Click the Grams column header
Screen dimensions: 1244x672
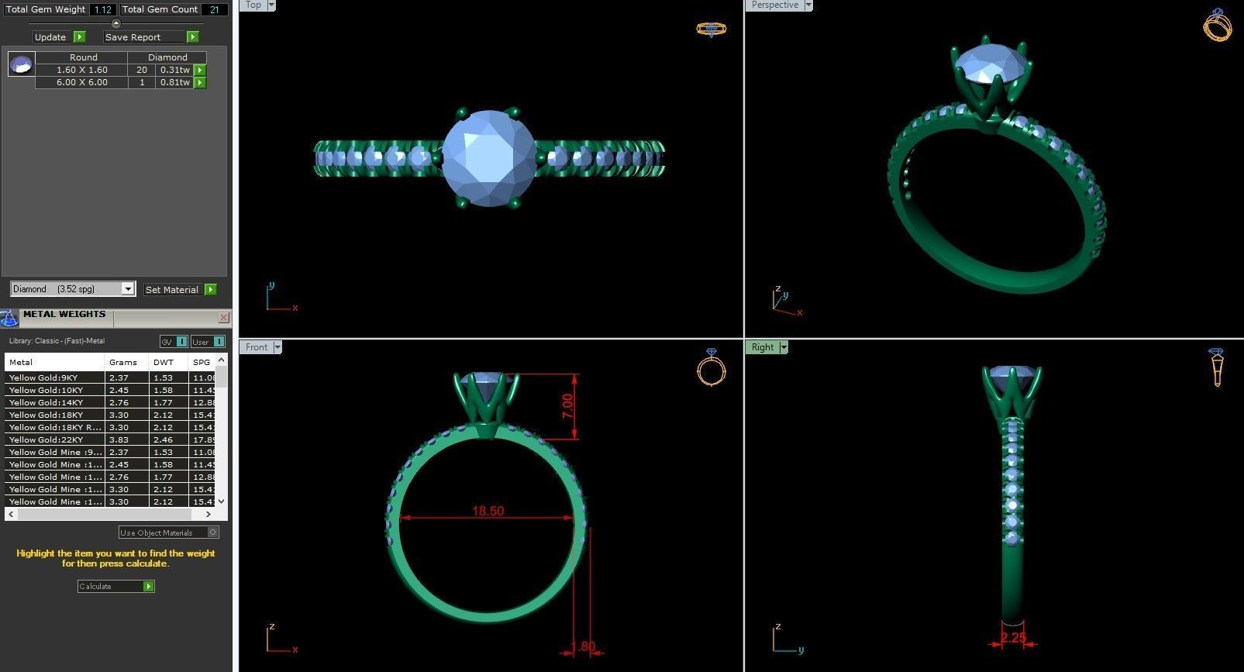(126, 362)
